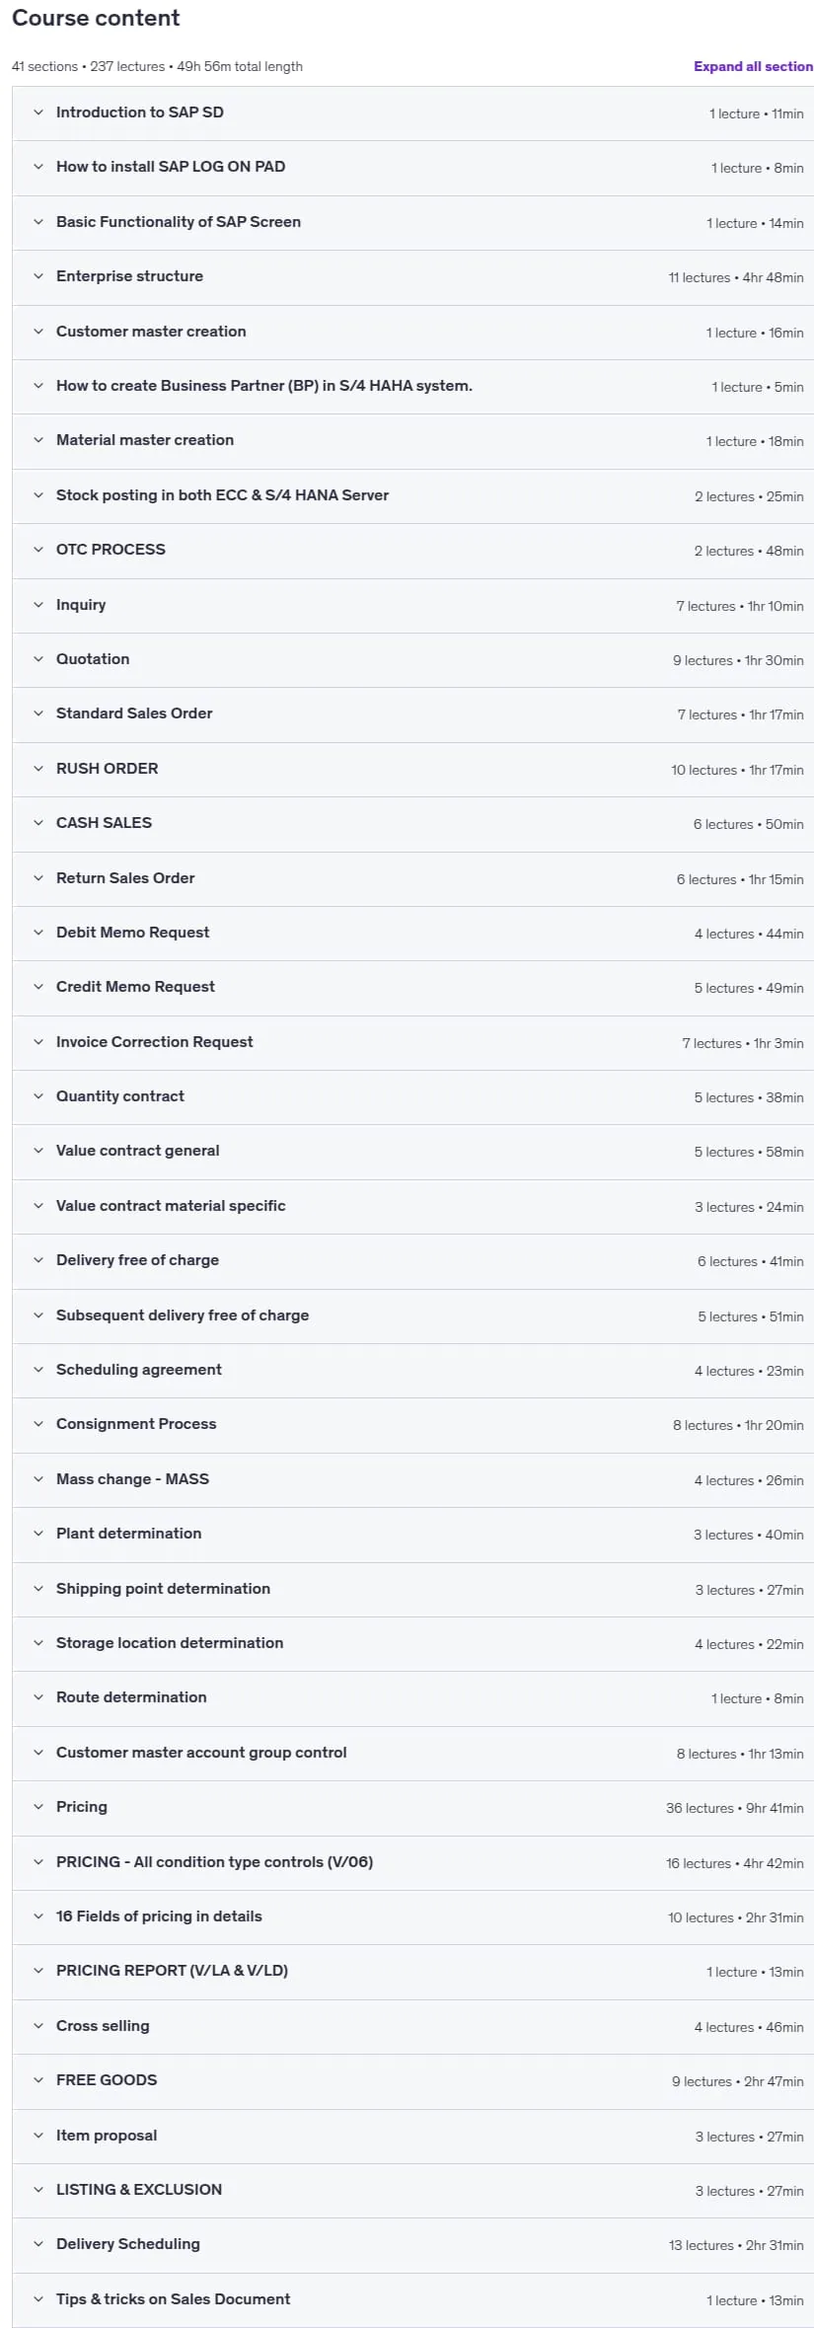Expand the Route determination section
Screen dimensions: 814x2328
coord(412,1697)
